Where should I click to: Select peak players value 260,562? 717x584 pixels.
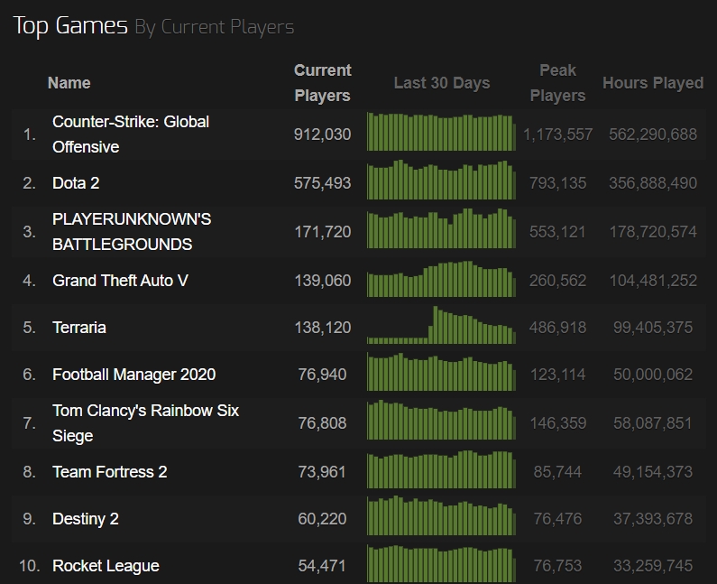point(558,281)
